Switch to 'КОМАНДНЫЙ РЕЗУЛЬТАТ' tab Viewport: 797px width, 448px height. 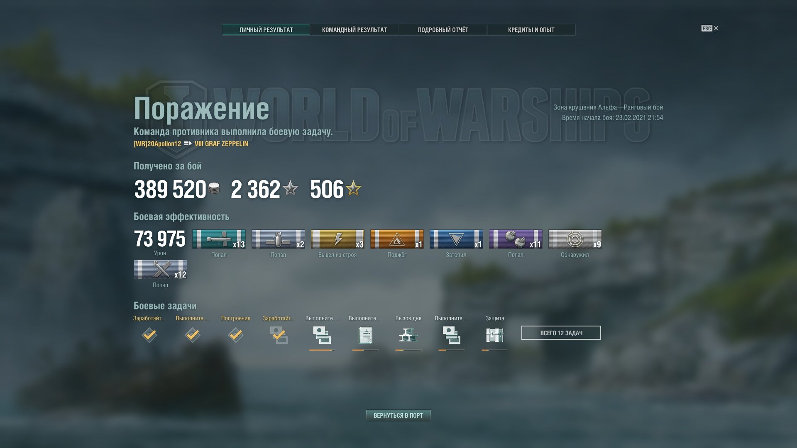tap(354, 30)
